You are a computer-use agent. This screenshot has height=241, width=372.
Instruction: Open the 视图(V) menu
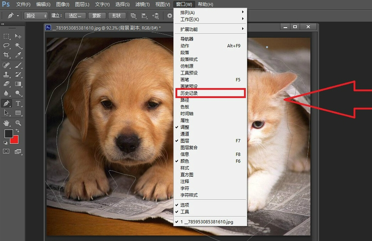162,4
